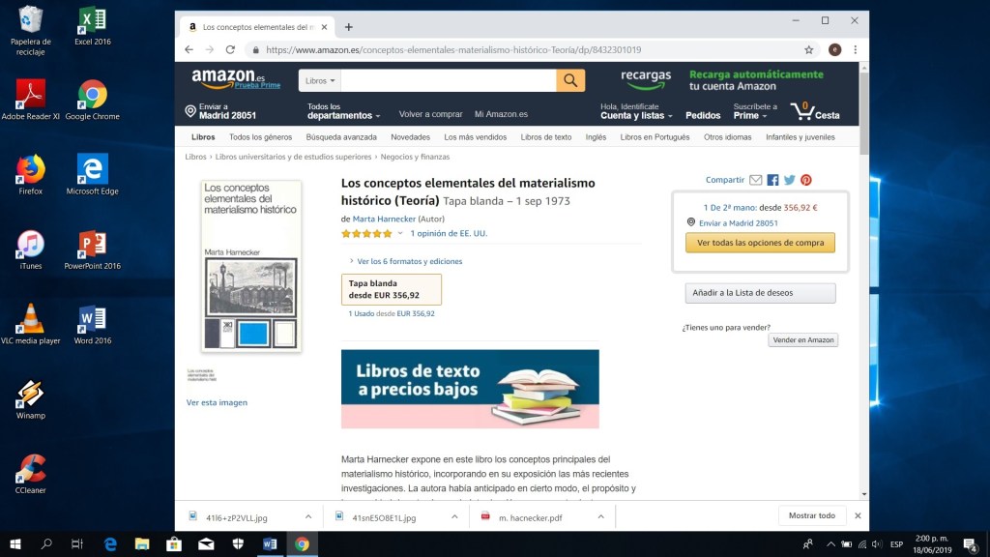Expand Ver los 6 formatos y ediciones
Viewport: 990px width, 557px height.
[x=409, y=261]
